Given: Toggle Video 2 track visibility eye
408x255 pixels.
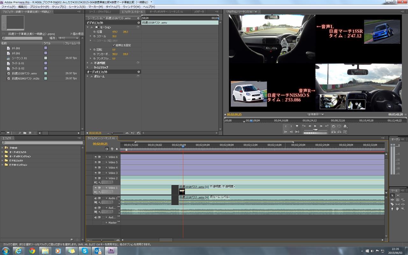Looking at the screenshot, I should pos(95,178).
